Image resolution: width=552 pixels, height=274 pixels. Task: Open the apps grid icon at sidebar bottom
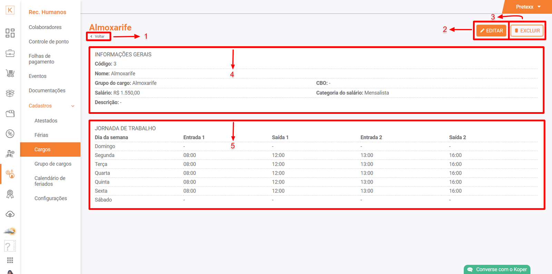[x=10, y=260]
